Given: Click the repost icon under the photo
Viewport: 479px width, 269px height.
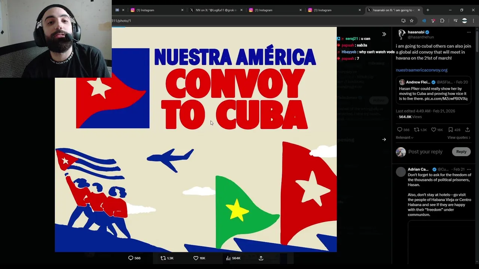Looking at the screenshot, I should (163, 258).
